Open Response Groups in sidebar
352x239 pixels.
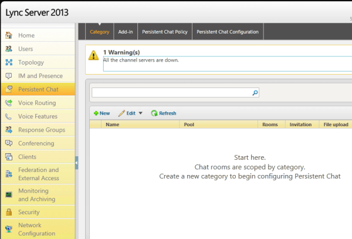point(42,130)
